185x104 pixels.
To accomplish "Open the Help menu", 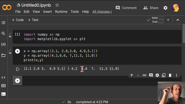I will [86, 12].
